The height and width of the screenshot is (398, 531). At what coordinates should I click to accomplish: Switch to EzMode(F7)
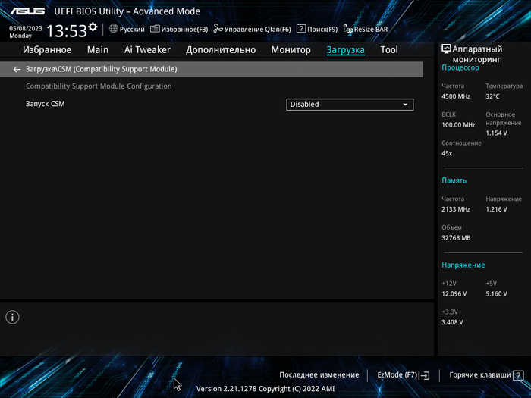[x=403, y=374]
